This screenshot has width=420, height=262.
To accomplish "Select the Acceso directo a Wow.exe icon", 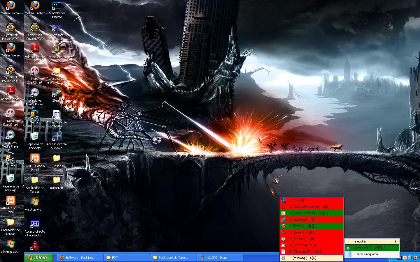I will click(57, 54).
